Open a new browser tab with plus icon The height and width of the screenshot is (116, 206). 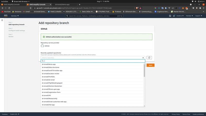tap(80, 4)
